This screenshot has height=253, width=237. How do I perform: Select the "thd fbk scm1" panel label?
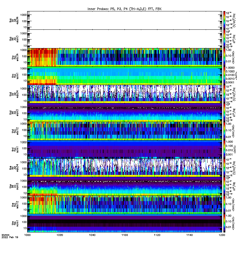15,149
